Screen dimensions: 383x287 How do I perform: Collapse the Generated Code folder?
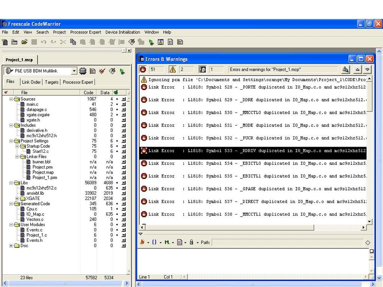coord(11,204)
